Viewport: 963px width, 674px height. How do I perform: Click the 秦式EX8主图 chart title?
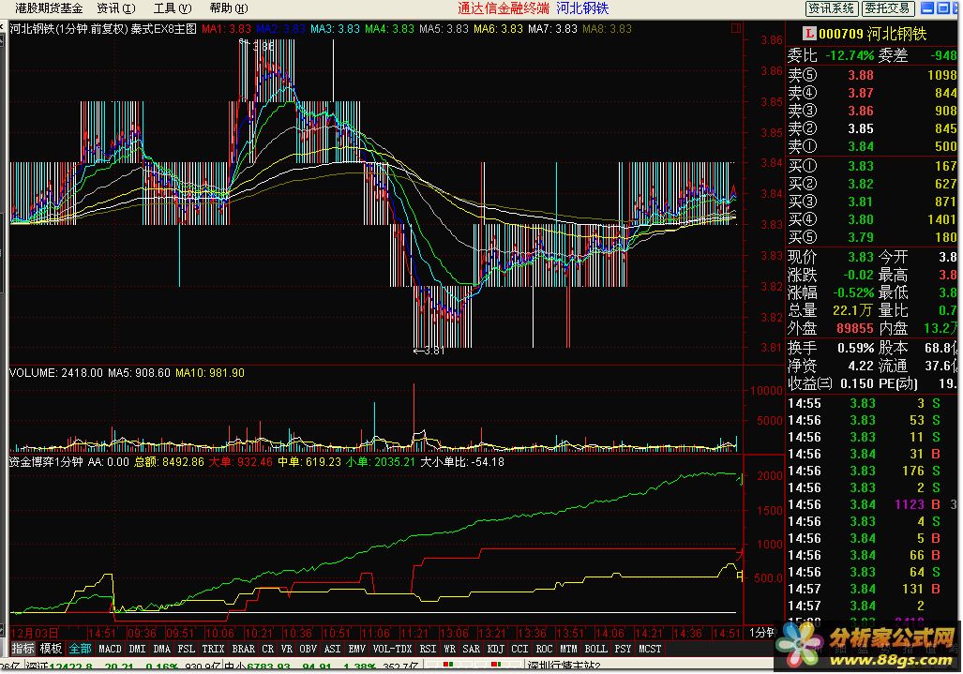point(163,29)
